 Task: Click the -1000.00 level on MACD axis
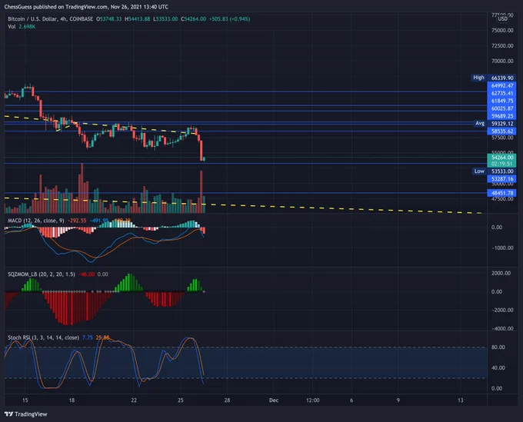tap(502, 248)
